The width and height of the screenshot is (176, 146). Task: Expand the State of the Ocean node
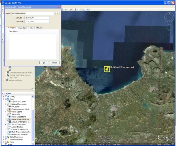coord(5,124)
